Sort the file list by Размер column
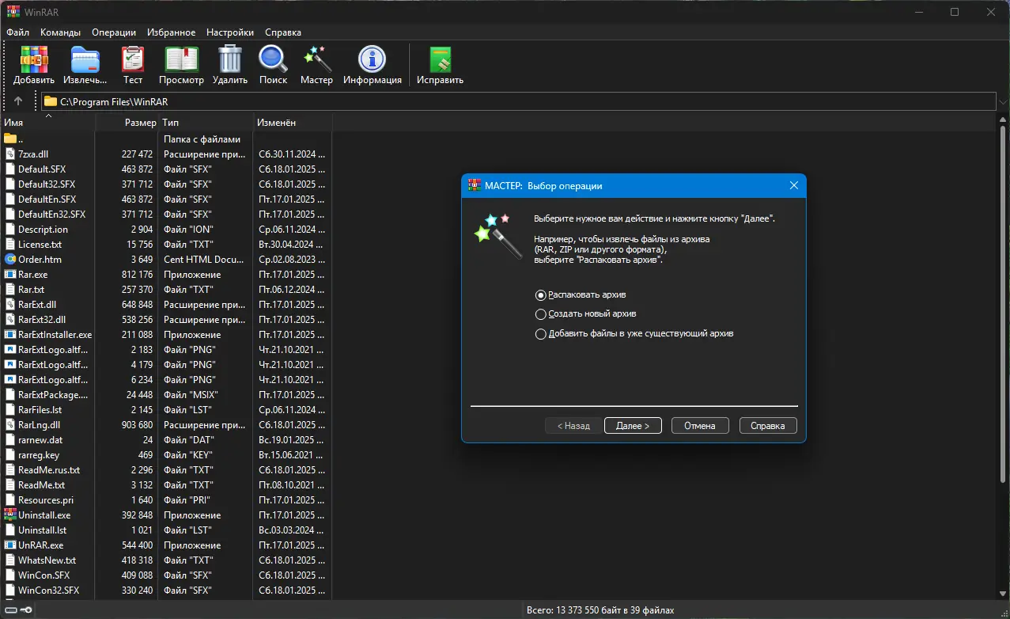Viewport: 1010px width, 619px height. pyautogui.click(x=127, y=123)
